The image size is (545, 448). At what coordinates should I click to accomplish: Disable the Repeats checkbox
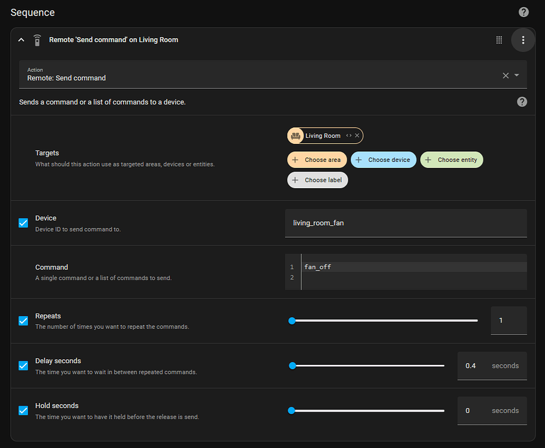[x=23, y=321]
